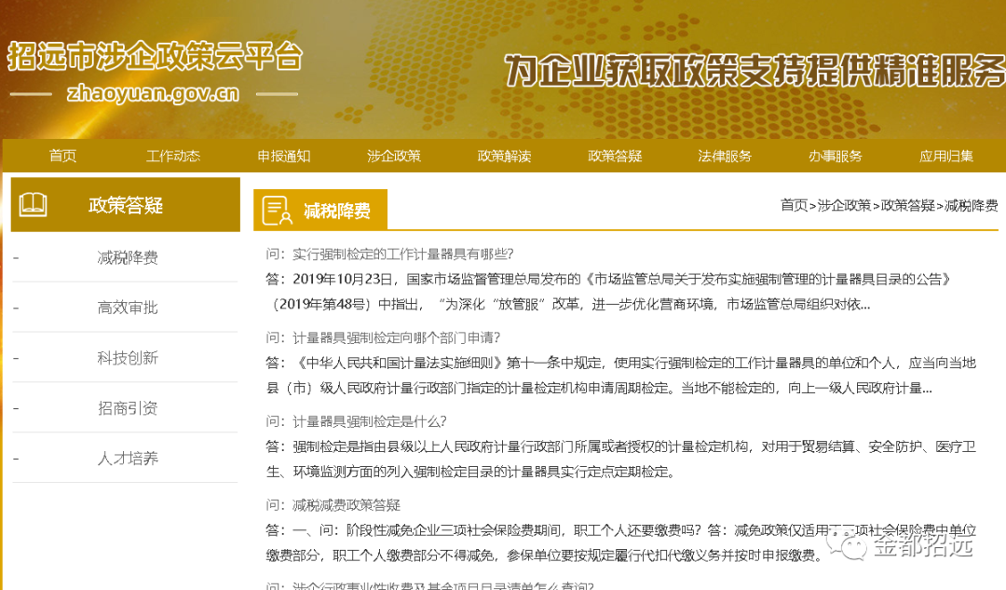Viewport: 1006px width, 590px height.
Task: Click the book icon beside 政策答疑
Action: [x=34, y=205]
